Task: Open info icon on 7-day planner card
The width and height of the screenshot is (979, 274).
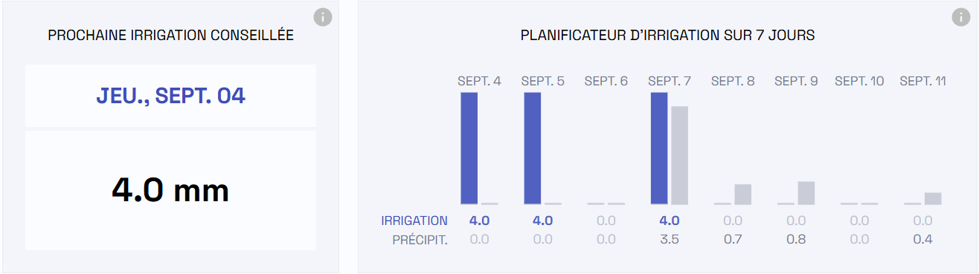Action: pos(961,17)
